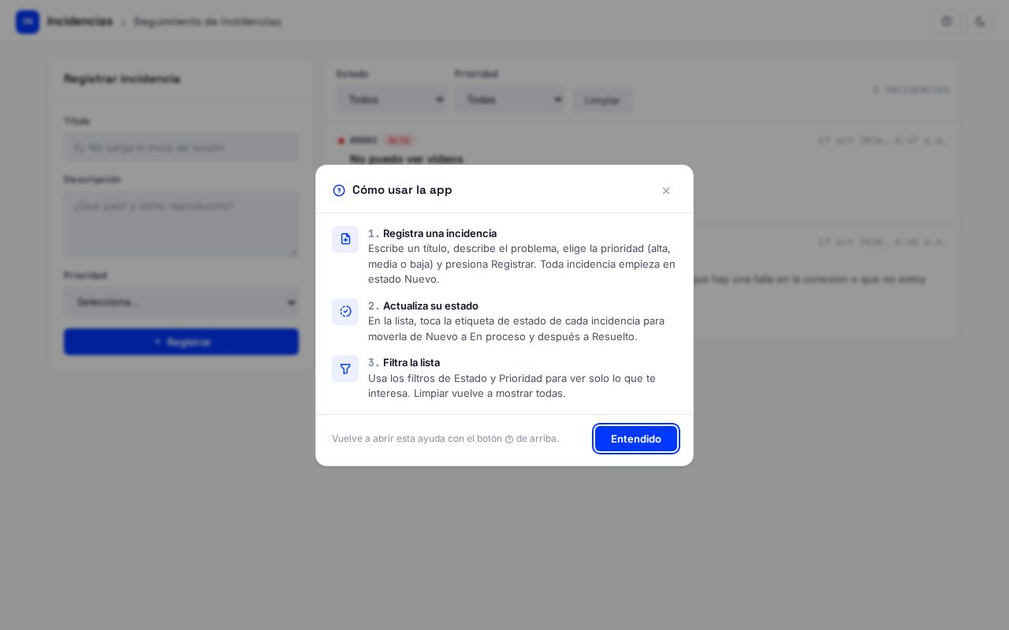Open the Prioridad filter dropdown showing 'Todas'
Image resolution: width=1009 pixels, height=630 pixels.
[510, 99]
